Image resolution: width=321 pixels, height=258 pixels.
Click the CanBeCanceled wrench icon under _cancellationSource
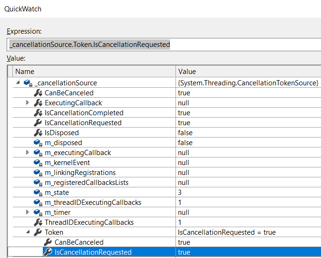38,93
